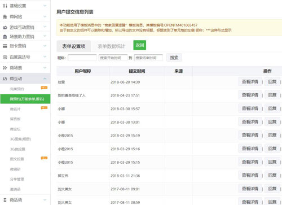Expand the 微场景 chevron
Image resolution: width=282 pixels, height=205 pixels.
[45, 68]
